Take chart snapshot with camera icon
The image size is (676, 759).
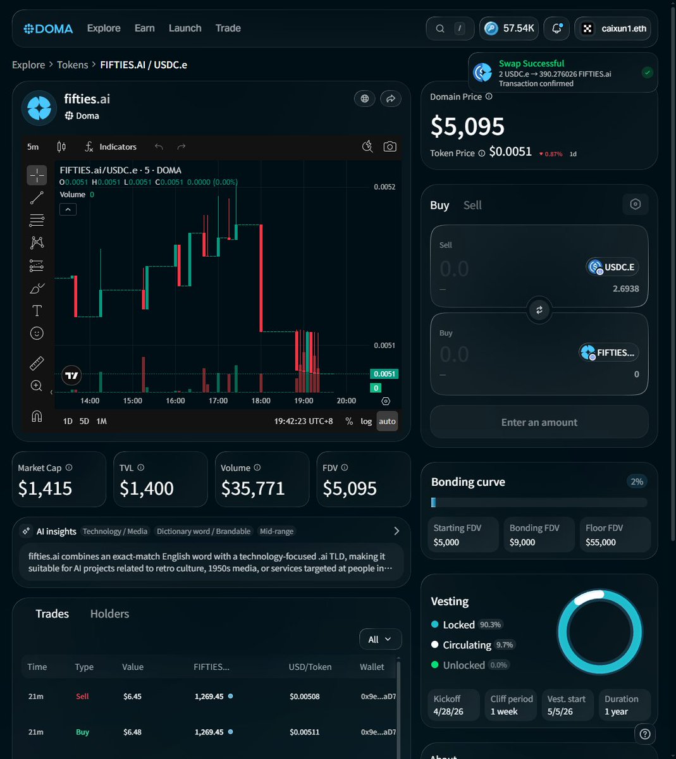pyautogui.click(x=390, y=147)
